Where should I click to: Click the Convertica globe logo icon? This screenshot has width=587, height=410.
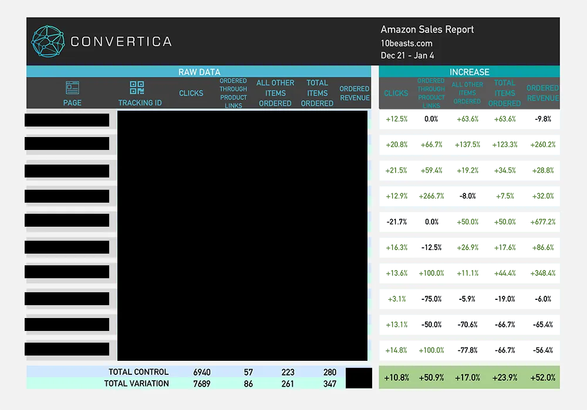click(48, 42)
